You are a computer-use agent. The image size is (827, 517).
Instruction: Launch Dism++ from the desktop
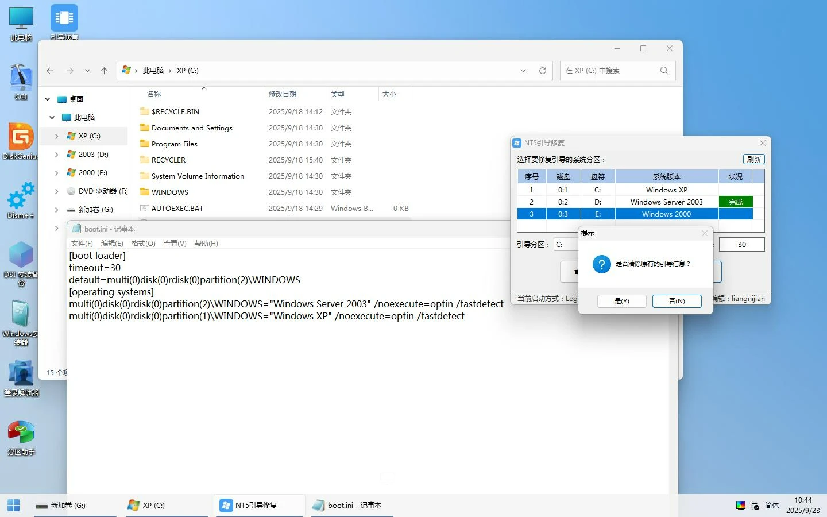tap(21, 200)
